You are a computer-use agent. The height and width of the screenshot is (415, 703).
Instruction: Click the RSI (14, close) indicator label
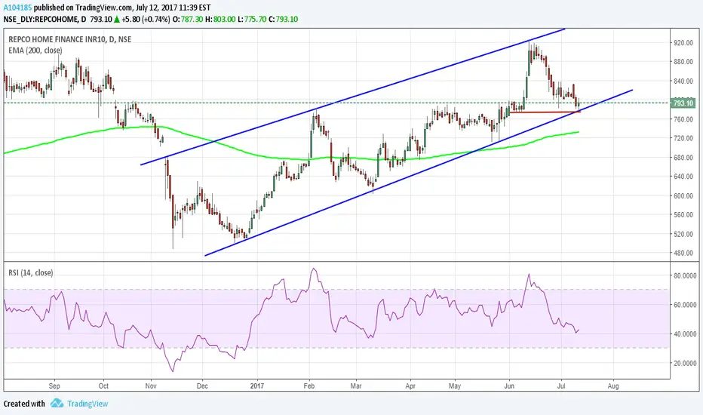click(31, 273)
